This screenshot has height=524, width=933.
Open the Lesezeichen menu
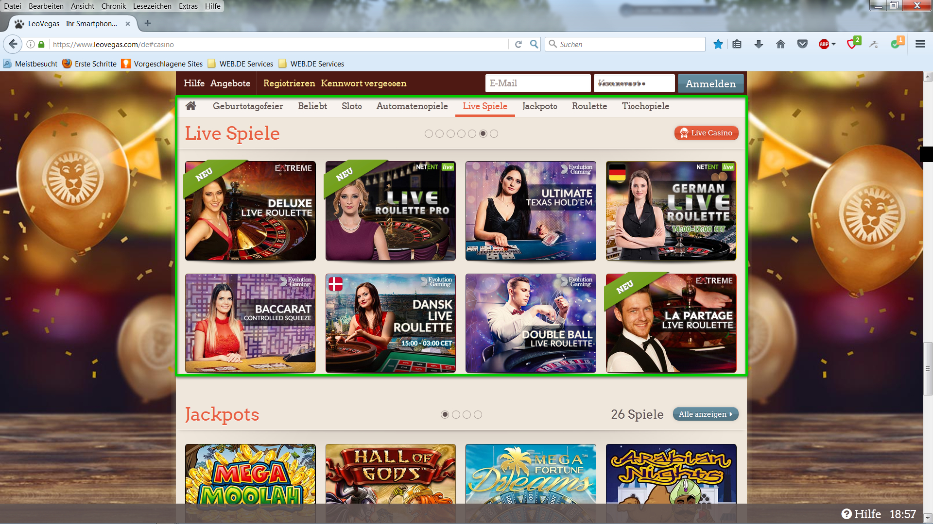(152, 6)
